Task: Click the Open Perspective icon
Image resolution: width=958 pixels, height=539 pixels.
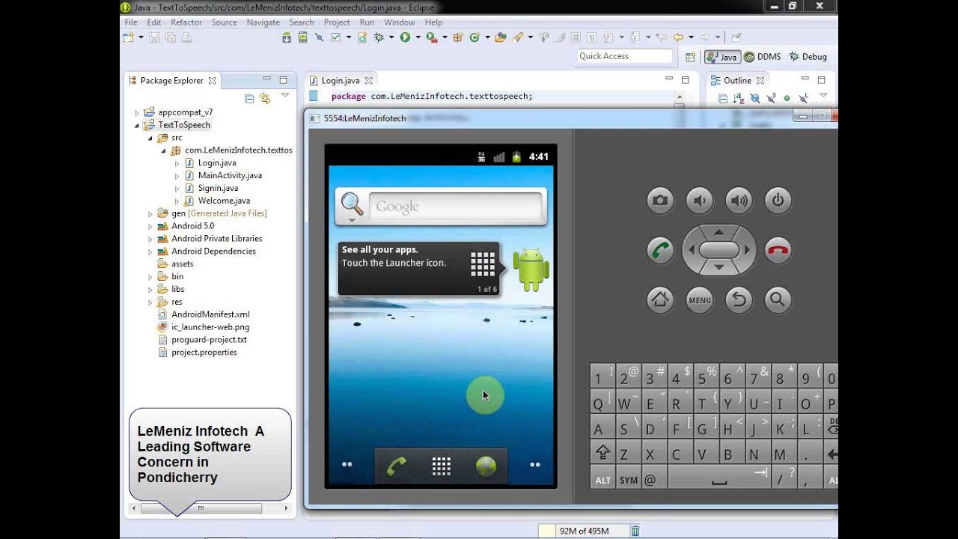Action: point(690,57)
